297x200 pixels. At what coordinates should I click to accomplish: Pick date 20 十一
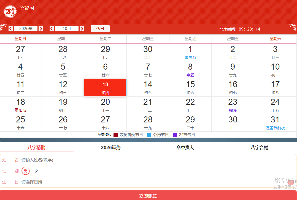click(105, 105)
